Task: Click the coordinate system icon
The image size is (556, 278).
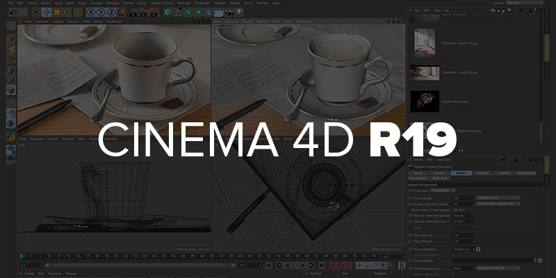Action: [122, 13]
